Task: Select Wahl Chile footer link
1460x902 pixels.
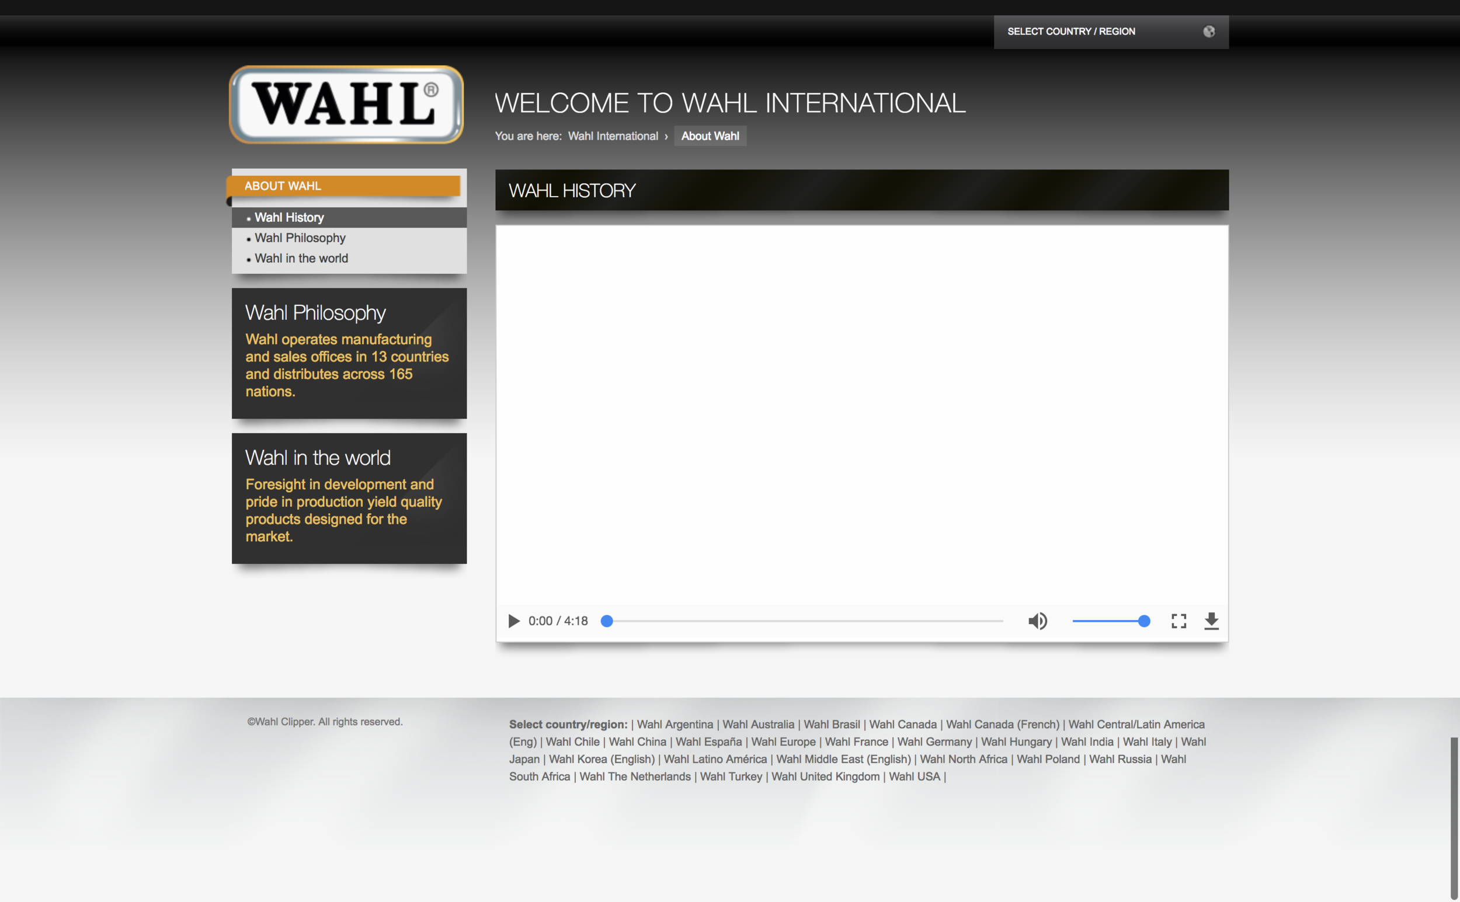Action: (x=572, y=741)
